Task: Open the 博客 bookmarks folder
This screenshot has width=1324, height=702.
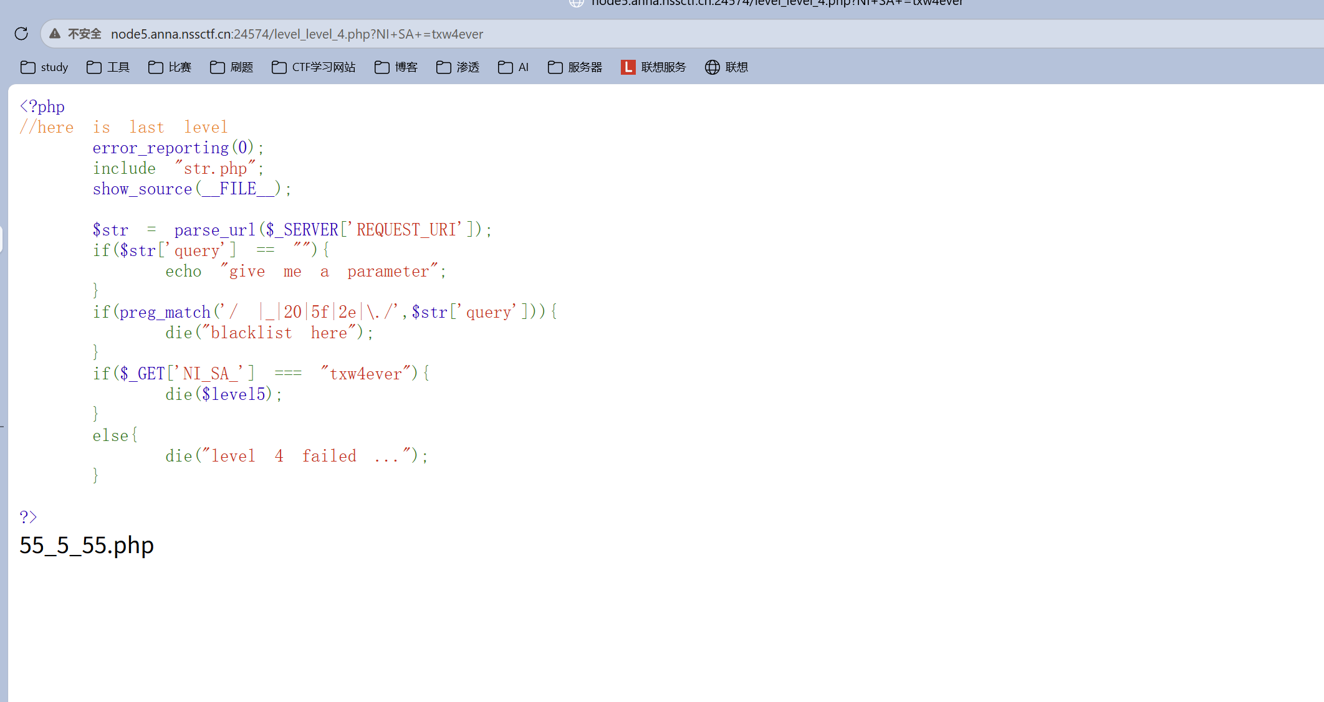Action: (x=396, y=67)
